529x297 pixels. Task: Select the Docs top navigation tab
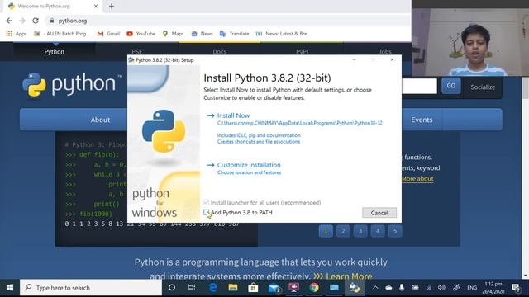tap(219, 51)
